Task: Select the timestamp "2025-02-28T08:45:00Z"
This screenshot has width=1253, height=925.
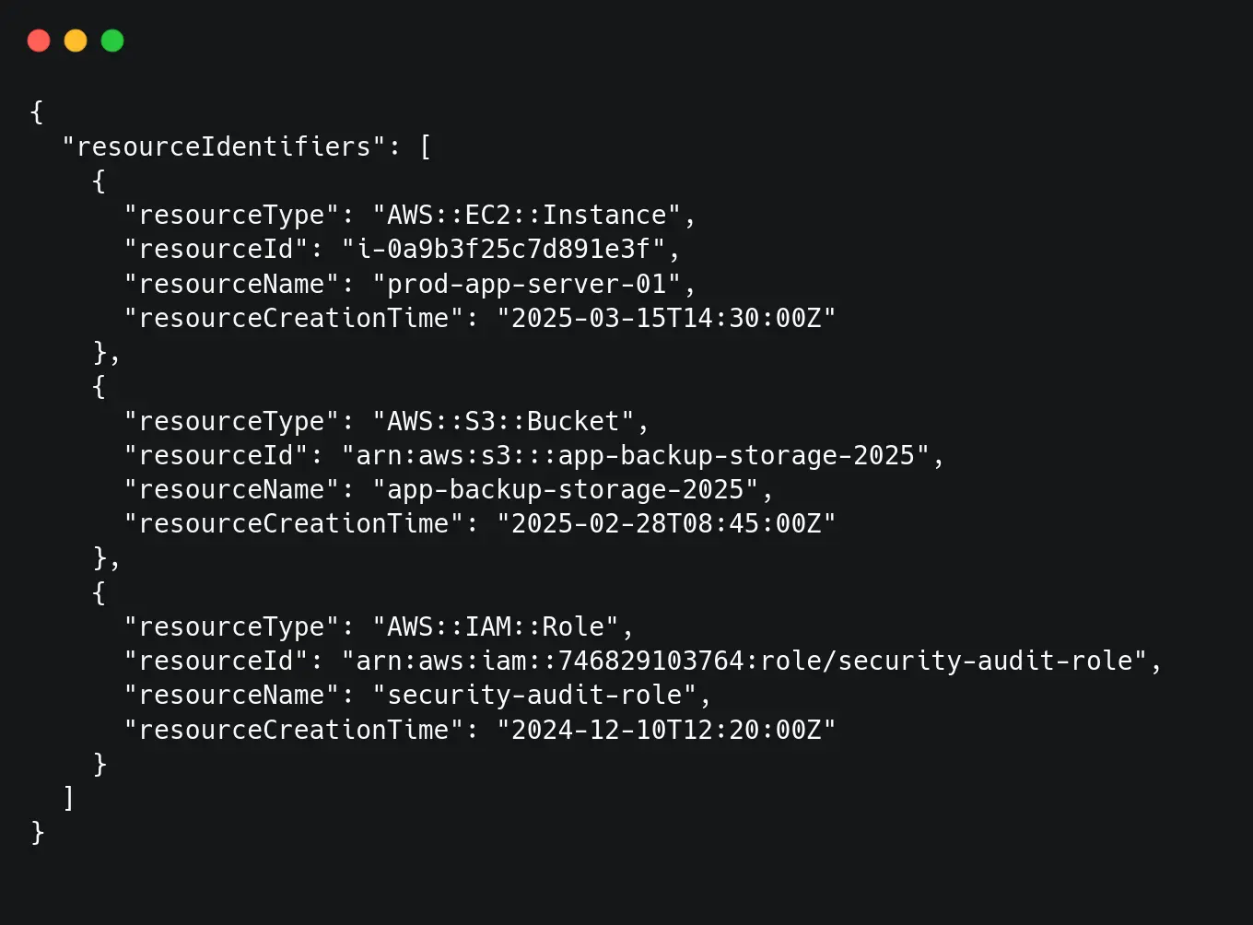Action: (666, 523)
